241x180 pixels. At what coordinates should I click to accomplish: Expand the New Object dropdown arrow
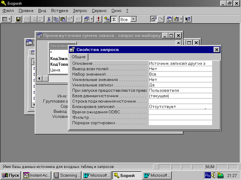click(181, 19)
